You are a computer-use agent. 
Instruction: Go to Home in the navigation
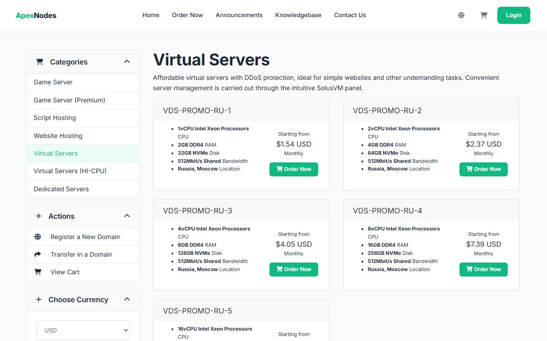click(151, 15)
